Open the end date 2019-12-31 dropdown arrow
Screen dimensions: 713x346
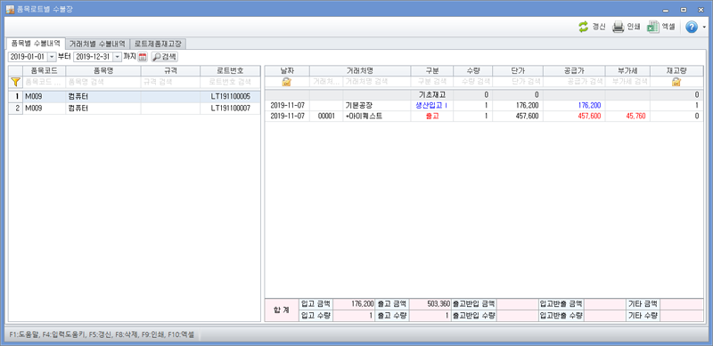(x=117, y=57)
